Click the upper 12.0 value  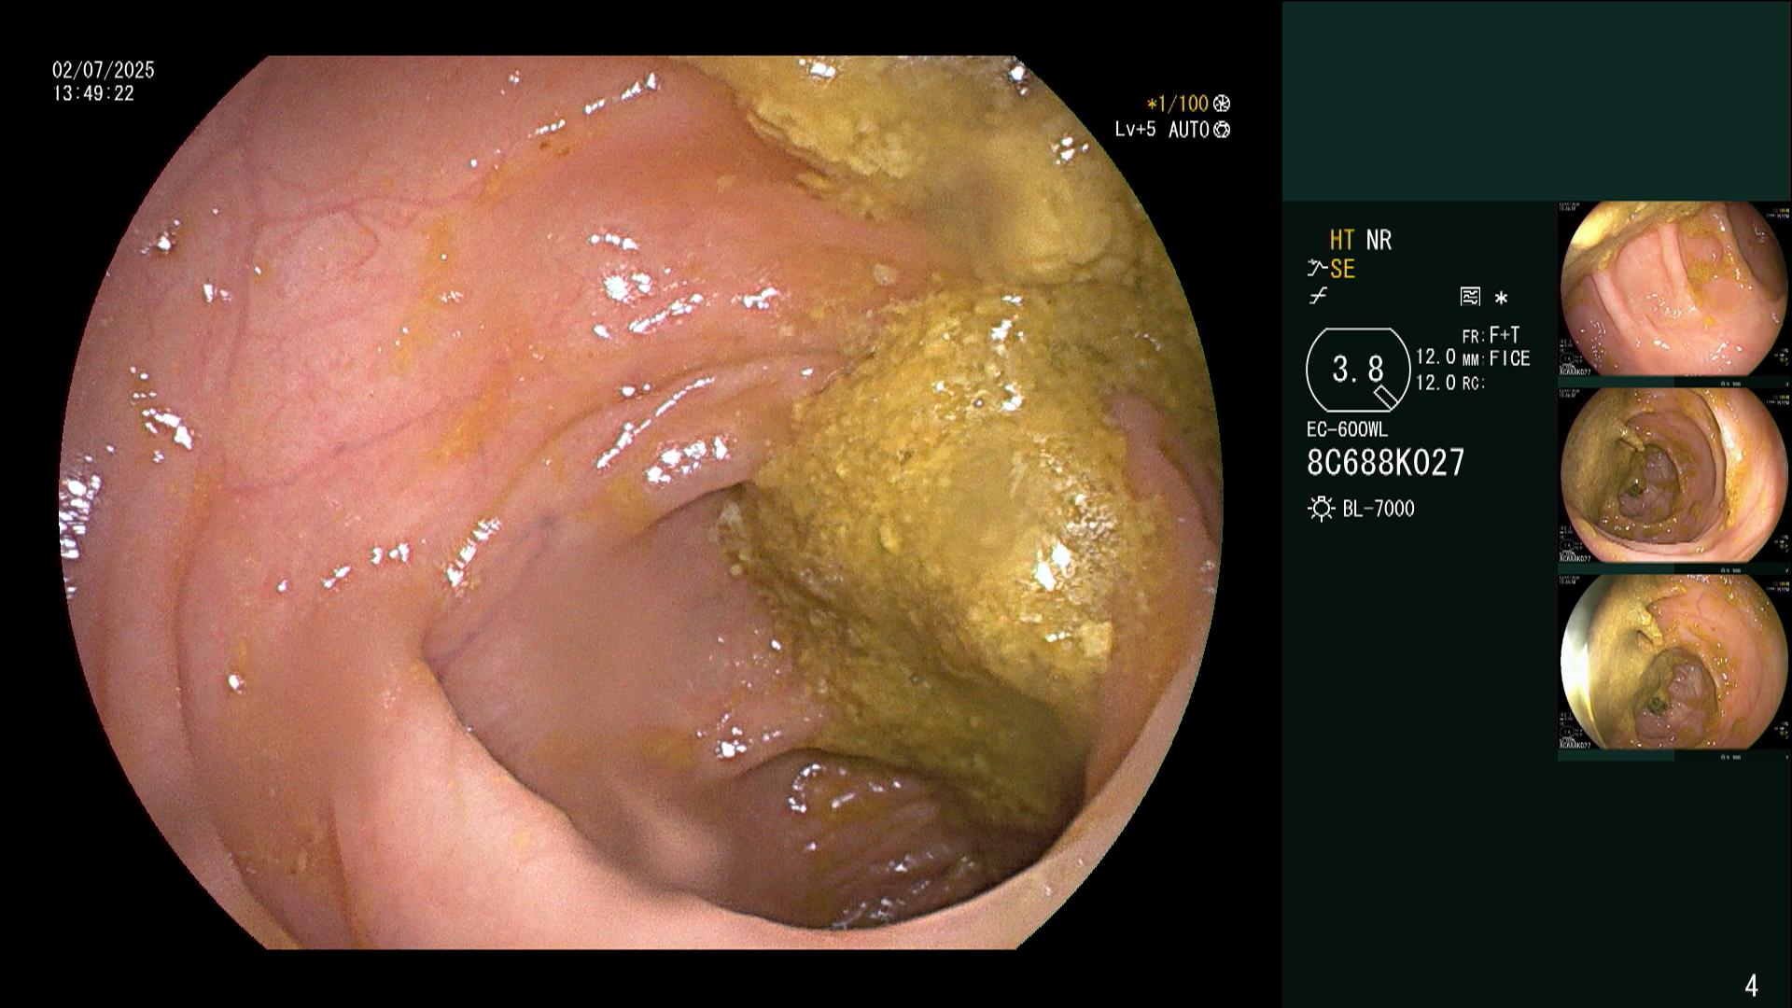1435,357
